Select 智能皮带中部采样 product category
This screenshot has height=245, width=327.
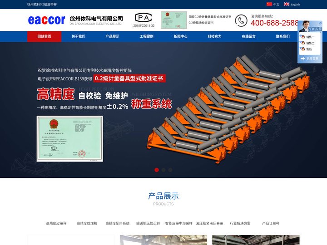(x=179, y=223)
